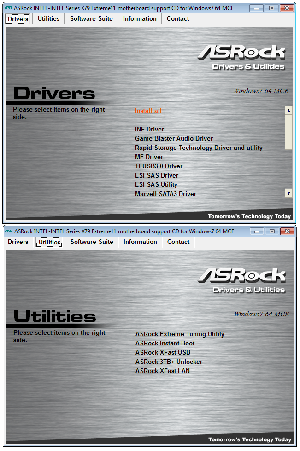
Task: Open Contact tab in bottom window
Action: pos(178,242)
